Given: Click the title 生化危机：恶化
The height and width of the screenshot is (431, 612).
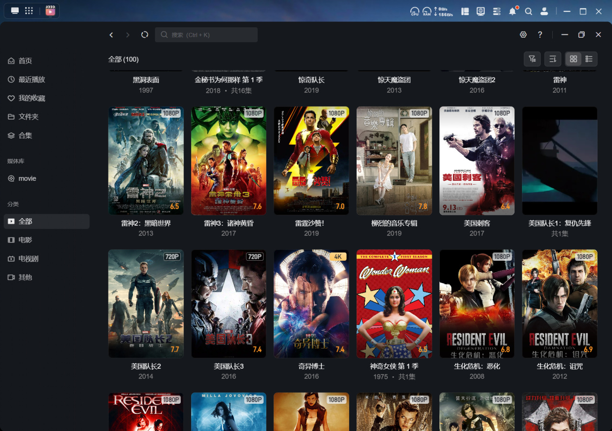Looking at the screenshot, I should pos(477,366).
